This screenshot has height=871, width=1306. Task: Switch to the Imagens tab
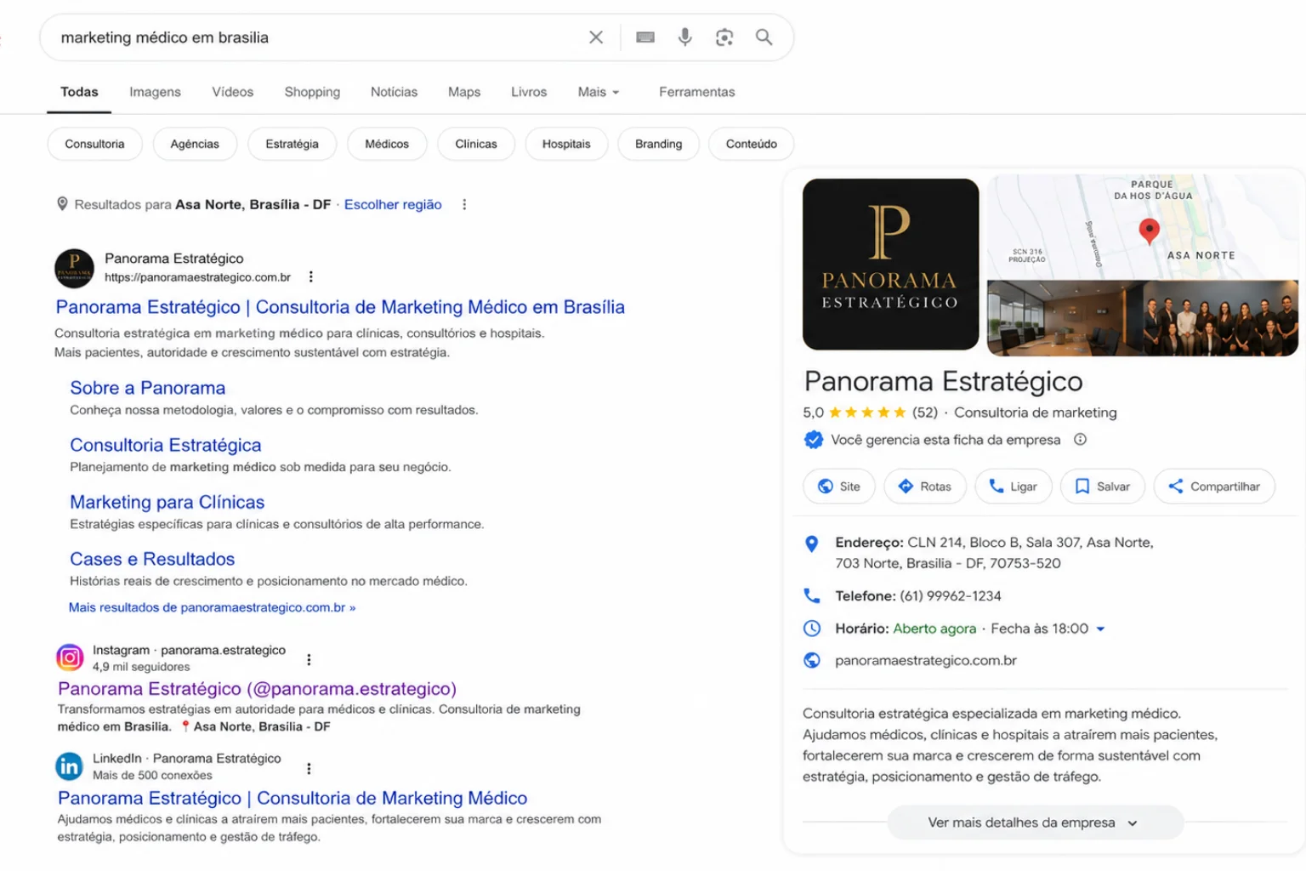(155, 92)
